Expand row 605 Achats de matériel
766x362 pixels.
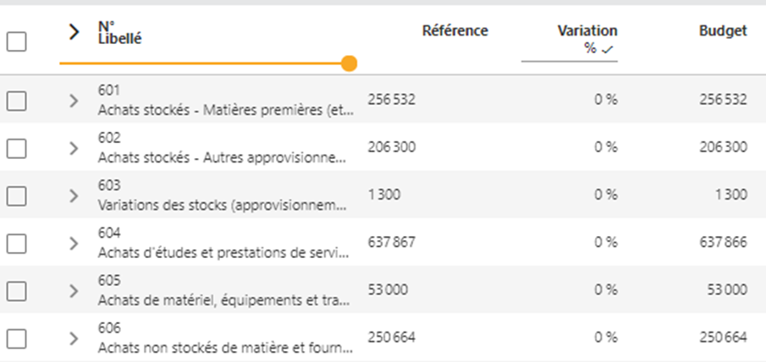point(74,291)
